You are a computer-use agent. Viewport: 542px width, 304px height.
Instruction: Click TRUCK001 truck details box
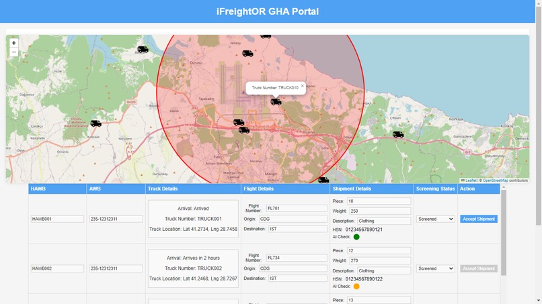[x=193, y=219]
